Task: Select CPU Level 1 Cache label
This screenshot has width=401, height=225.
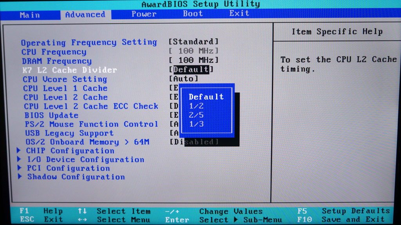Action: tap(65, 88)
